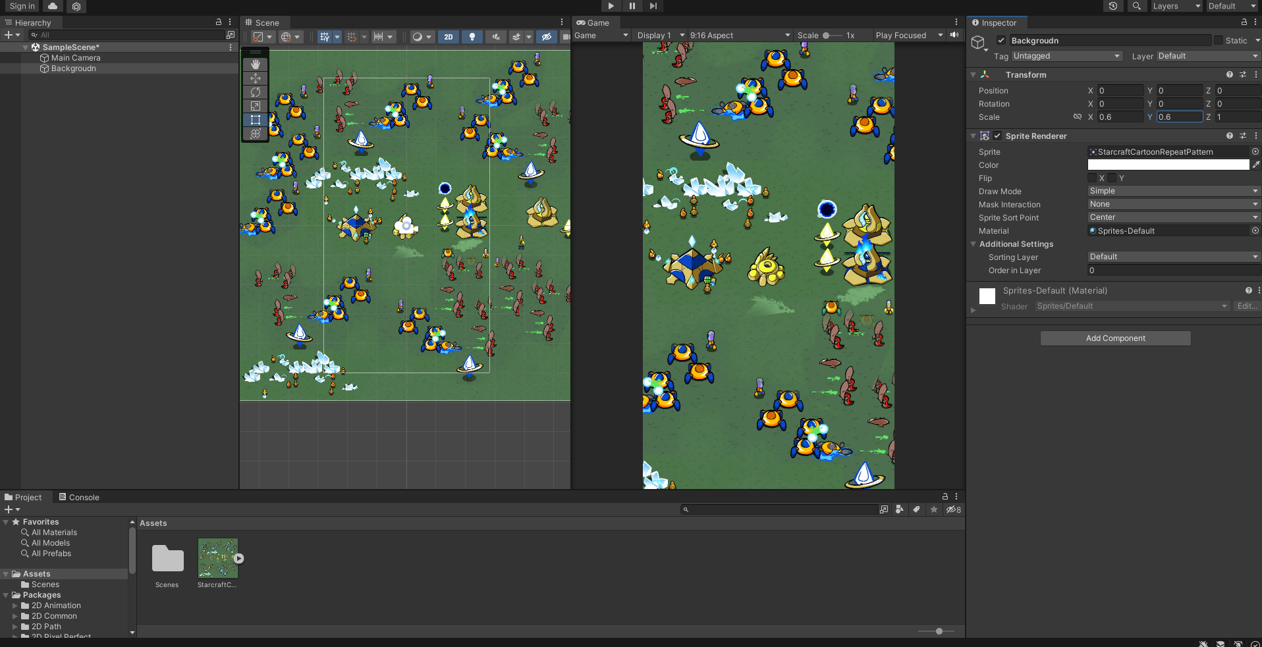Click material Edit button
This screenshot has height=647, width=1262.
point(1246,306)
